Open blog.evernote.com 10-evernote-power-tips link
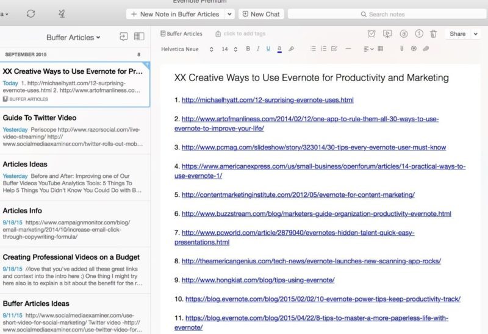The width and height of the screenshot is (488, 334). coord(323,299)
